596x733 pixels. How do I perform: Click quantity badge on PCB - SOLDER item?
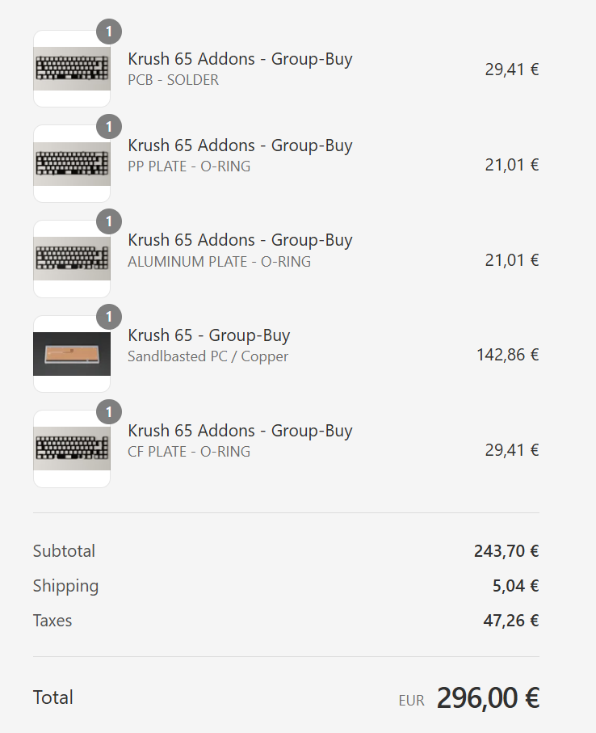click(x=109, y=32)
